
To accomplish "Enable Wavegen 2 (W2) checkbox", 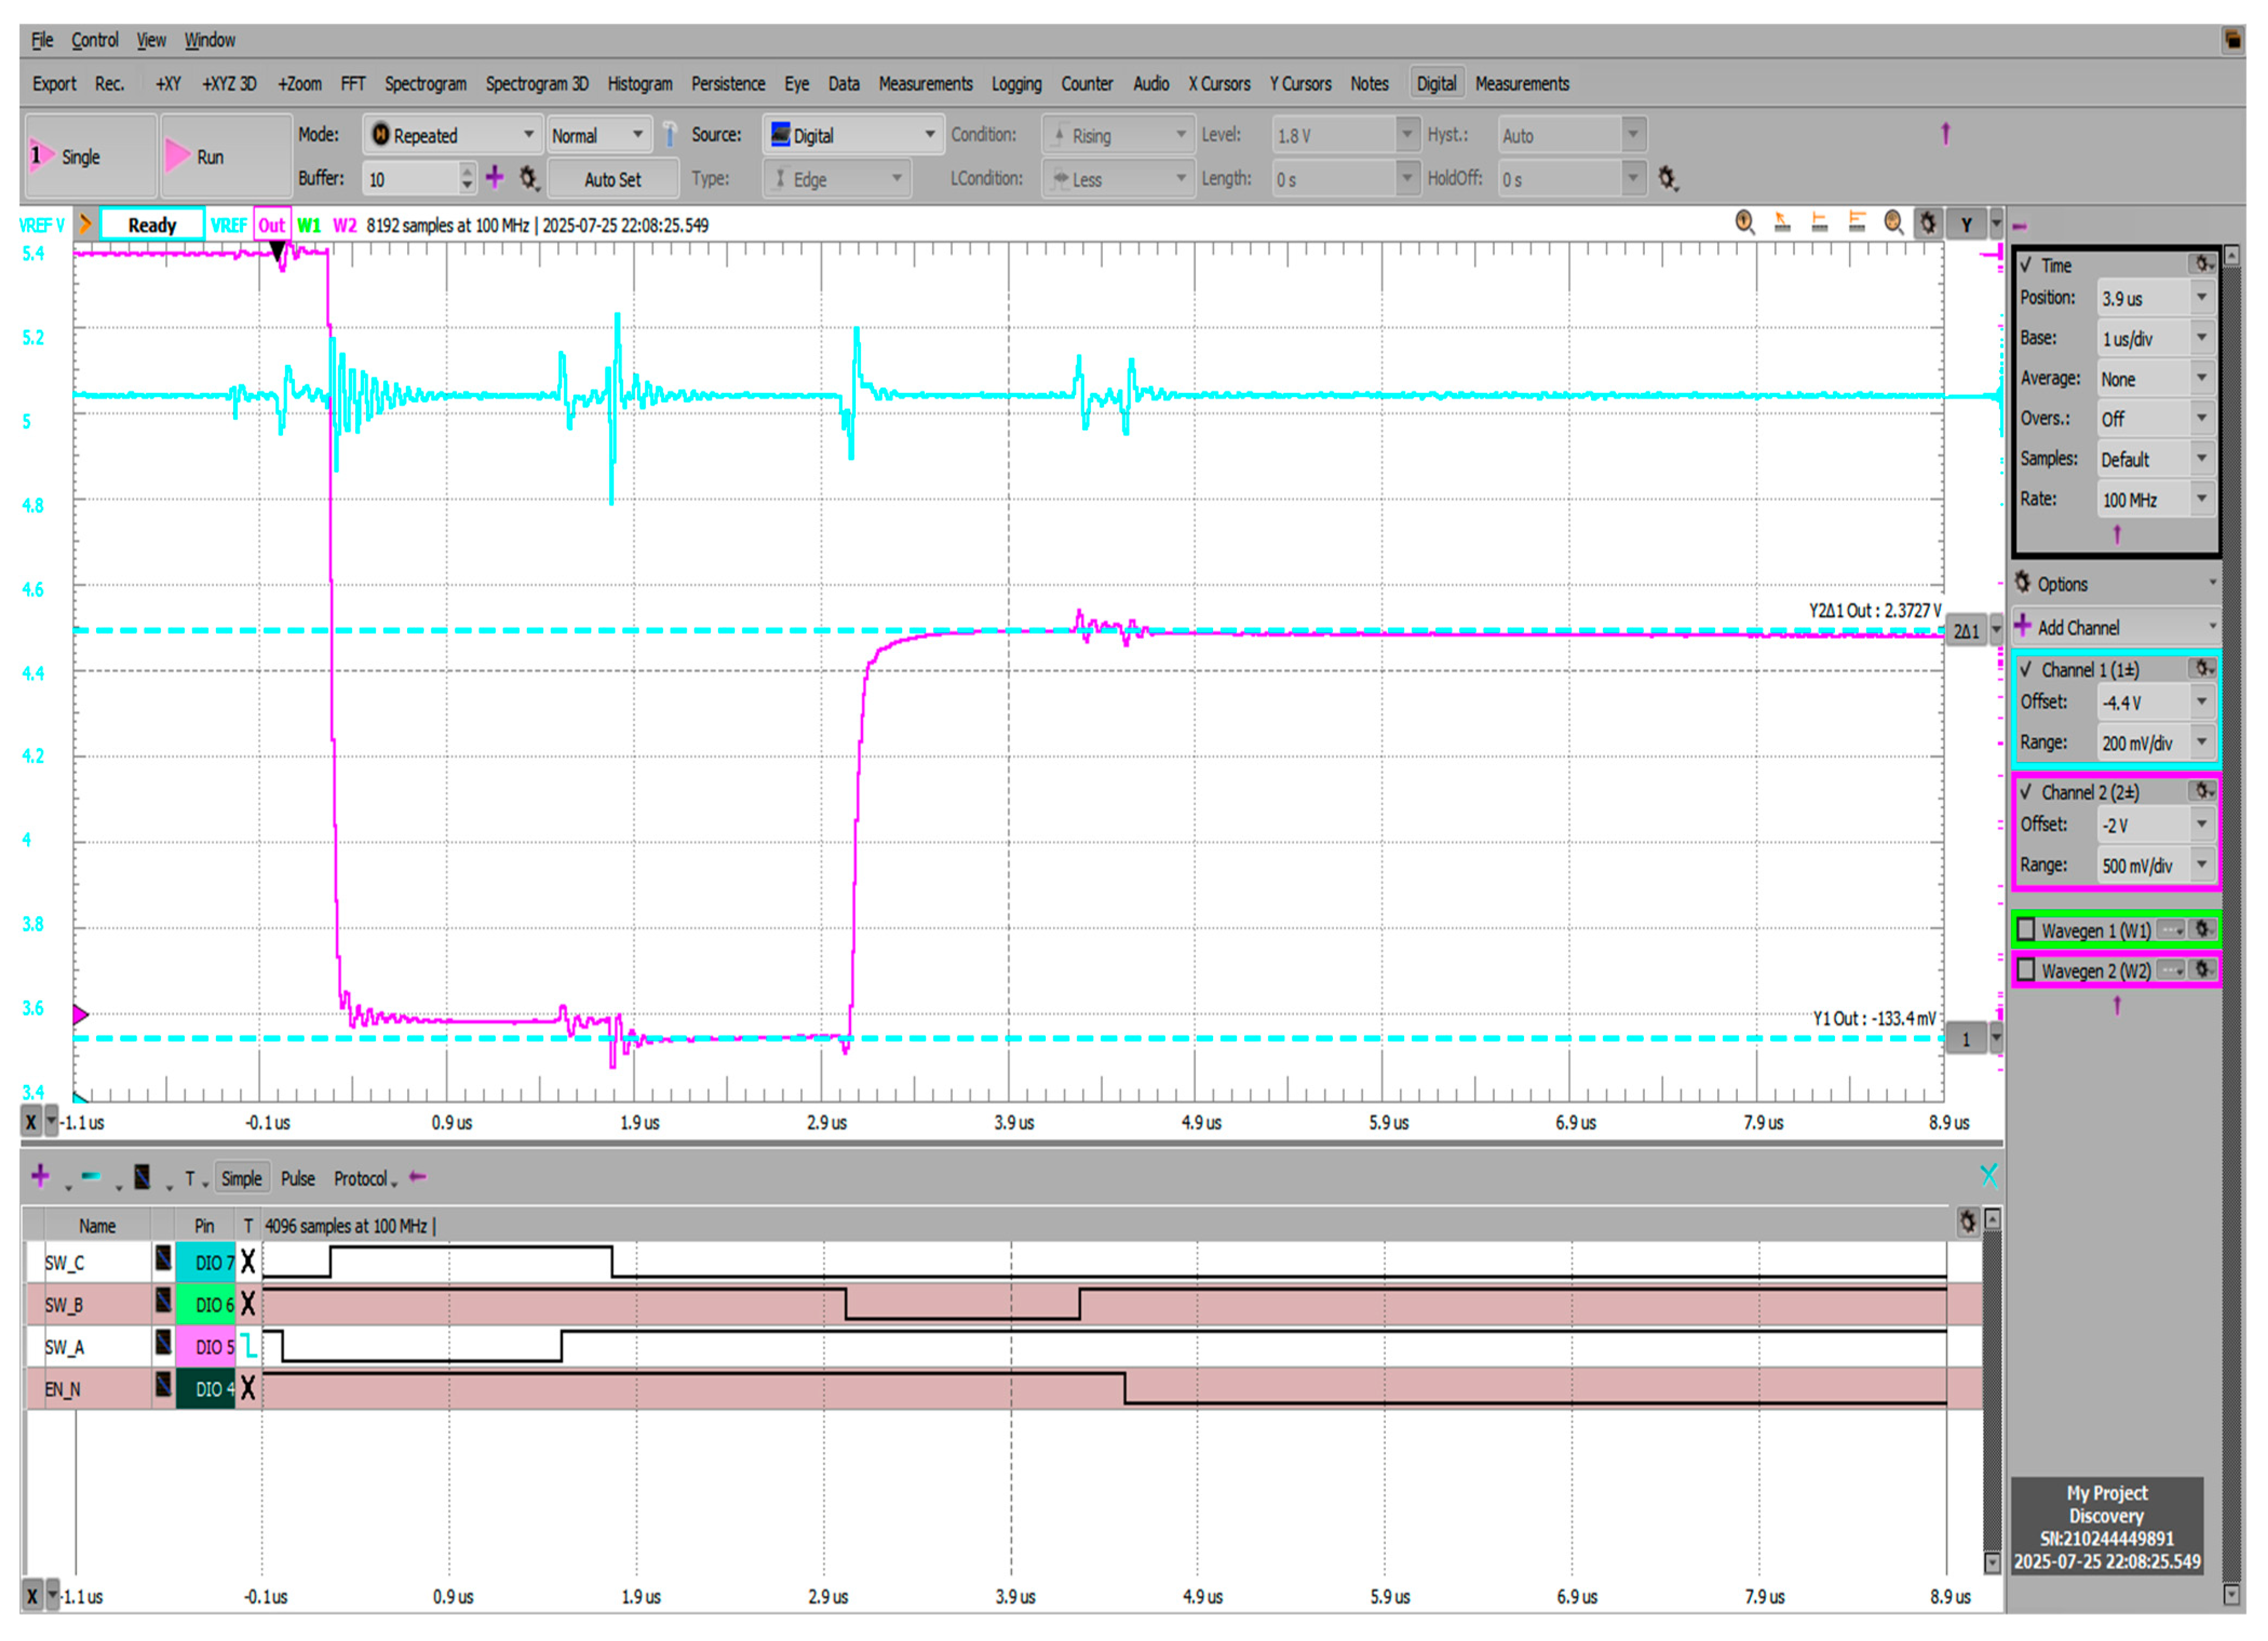I will click(2026, 970).
